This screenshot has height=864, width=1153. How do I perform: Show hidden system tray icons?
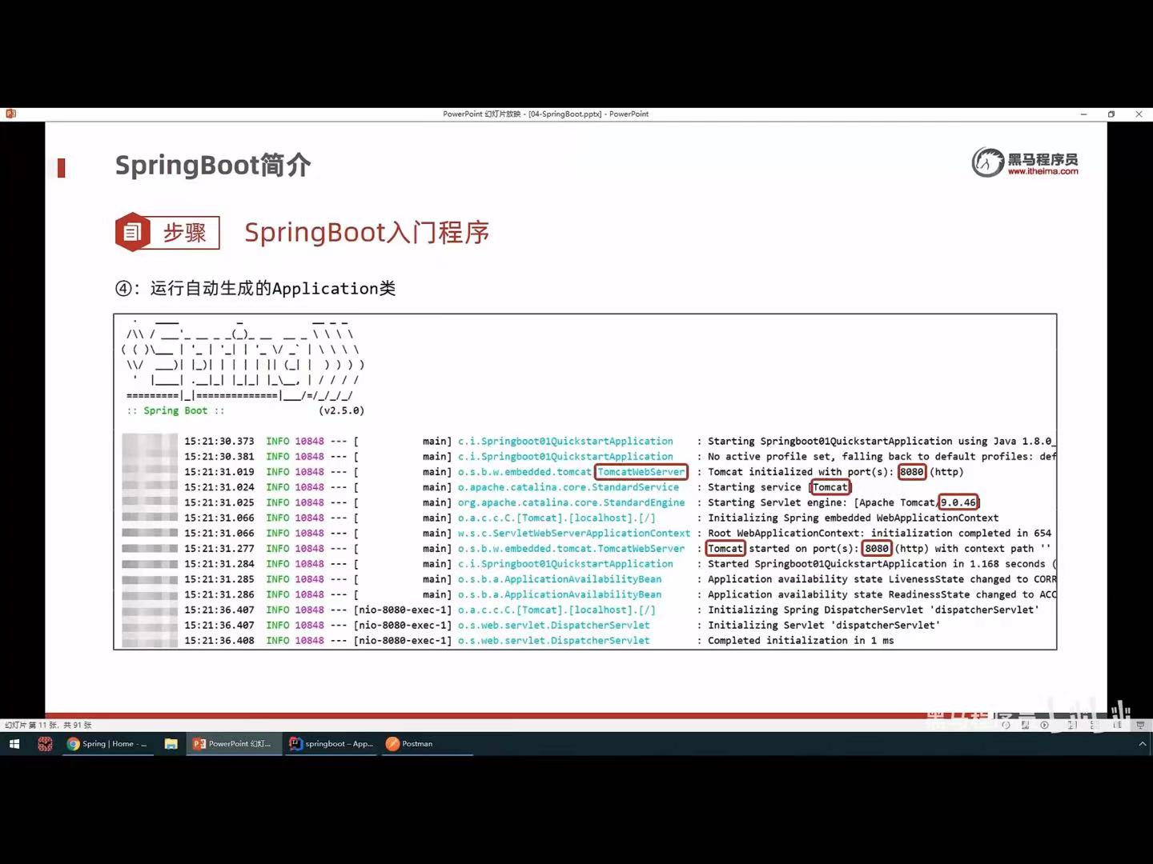1142,744
